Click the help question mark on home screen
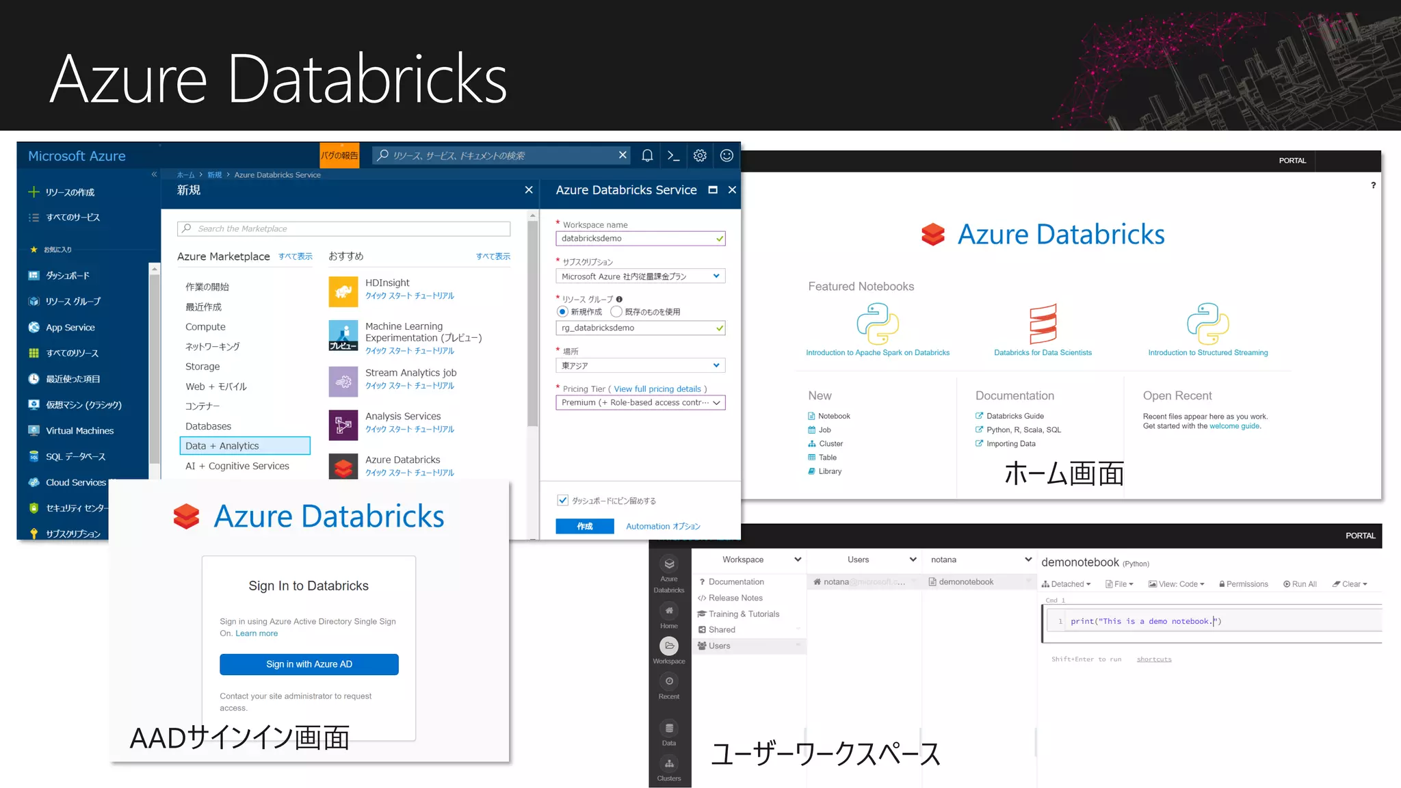Viewport: 1401px width, 788px height. click(x=1373, y=185)
